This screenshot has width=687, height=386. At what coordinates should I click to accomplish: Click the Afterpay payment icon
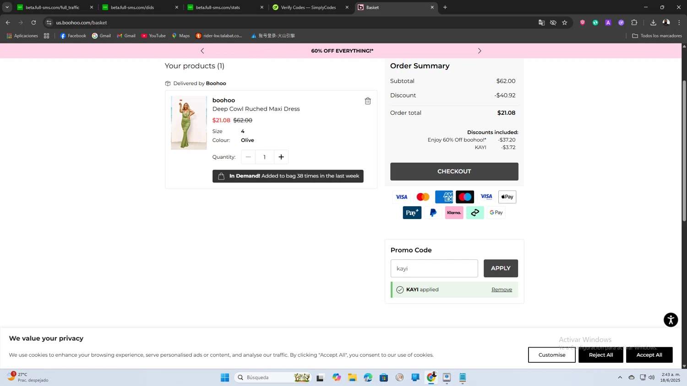[475, 213]
